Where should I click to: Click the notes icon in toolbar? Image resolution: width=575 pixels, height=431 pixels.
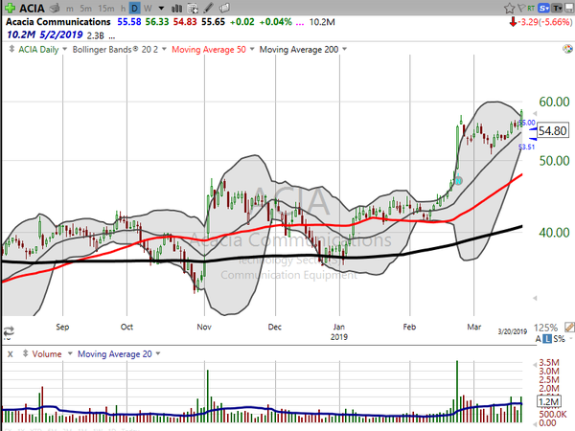pos(224,8)
